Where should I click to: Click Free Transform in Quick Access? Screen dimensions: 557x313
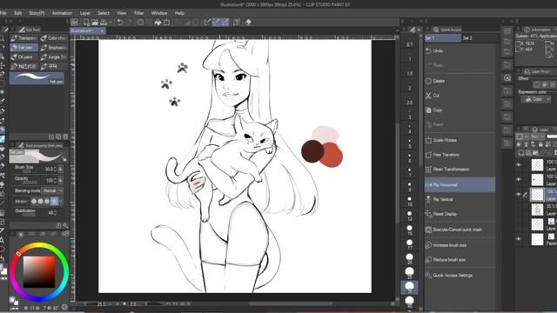pyautogui.click(x=460, y=155)
